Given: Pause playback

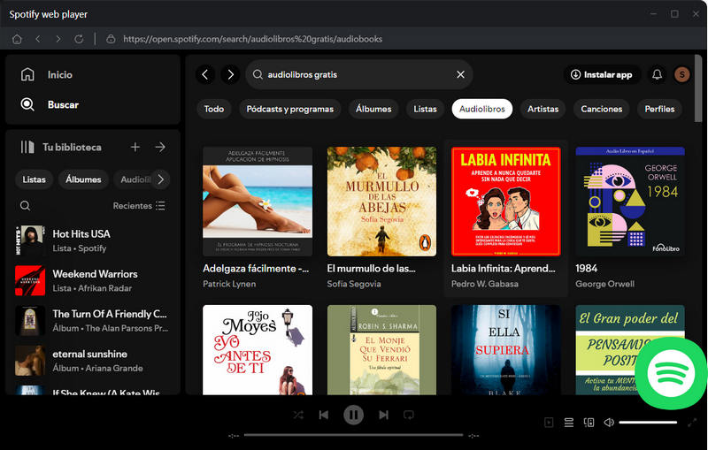Looking at the screenshot, I should coord(353,415).
